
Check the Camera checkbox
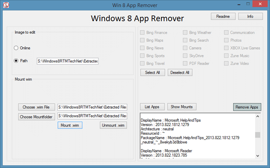pyautogui.click(x=185, y=48)
